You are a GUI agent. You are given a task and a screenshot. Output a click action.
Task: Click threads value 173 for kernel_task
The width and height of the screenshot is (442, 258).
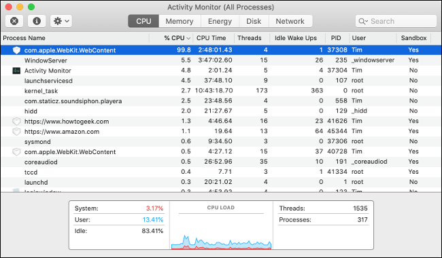(x=262, y=90)
